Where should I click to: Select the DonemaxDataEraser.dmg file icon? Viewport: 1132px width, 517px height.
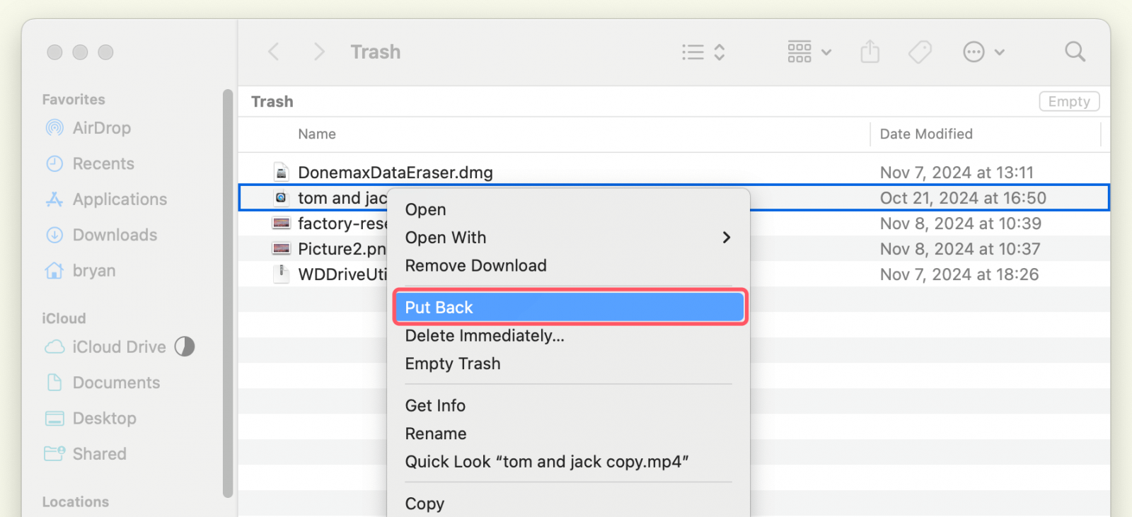pos(282,173)
